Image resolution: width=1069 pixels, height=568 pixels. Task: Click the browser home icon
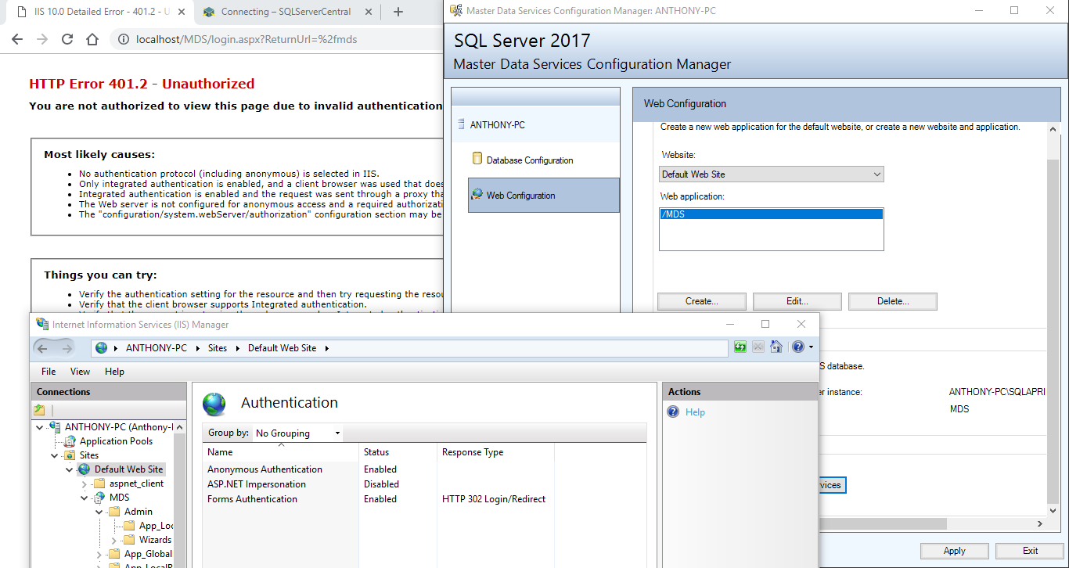tap(92, 39)
